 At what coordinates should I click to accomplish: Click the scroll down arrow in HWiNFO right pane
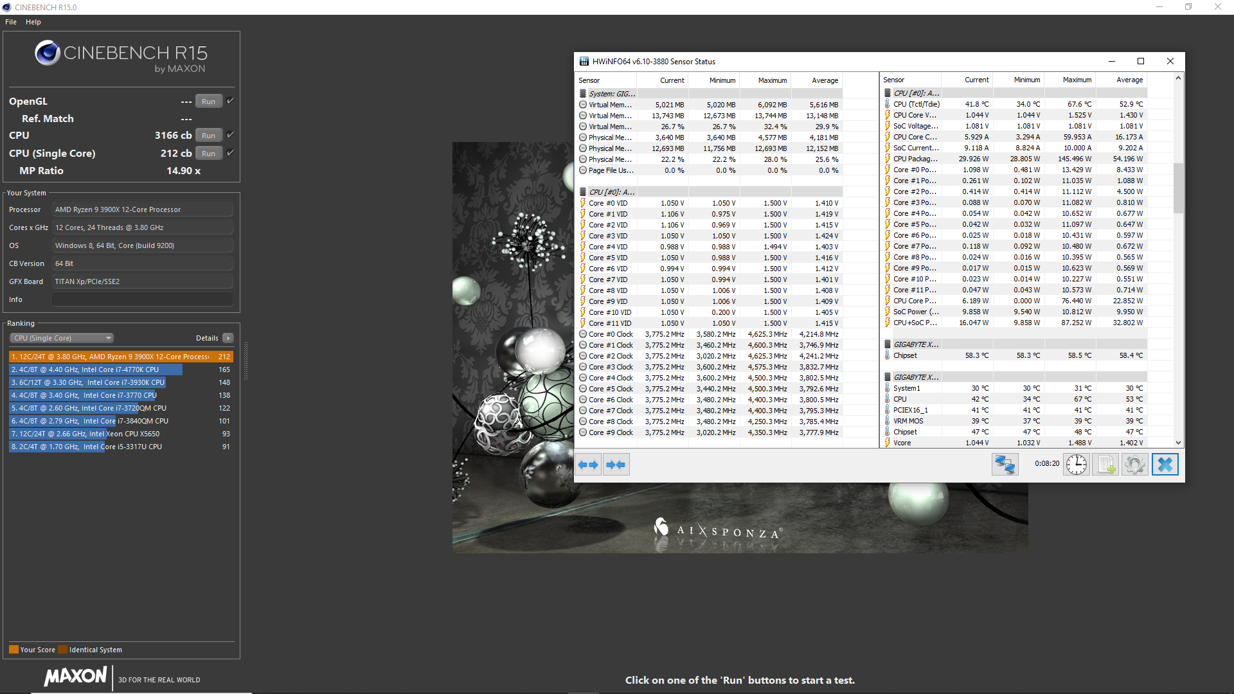(1178, 442)
